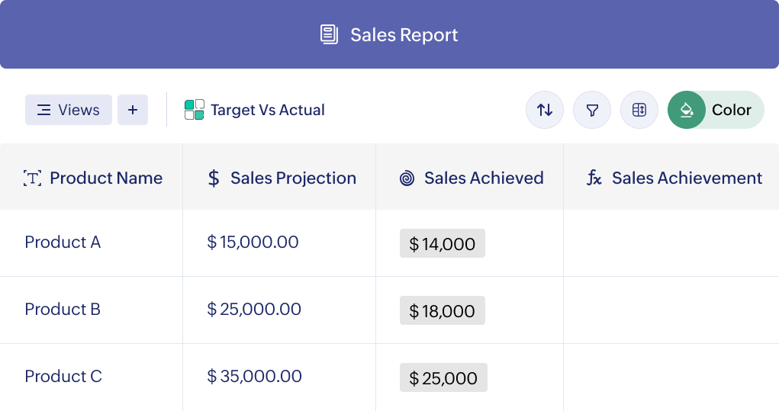The height and width of the screenshot is (411, 779).
Task: Click the Sales Achievement column header
Action: [686, 178]
